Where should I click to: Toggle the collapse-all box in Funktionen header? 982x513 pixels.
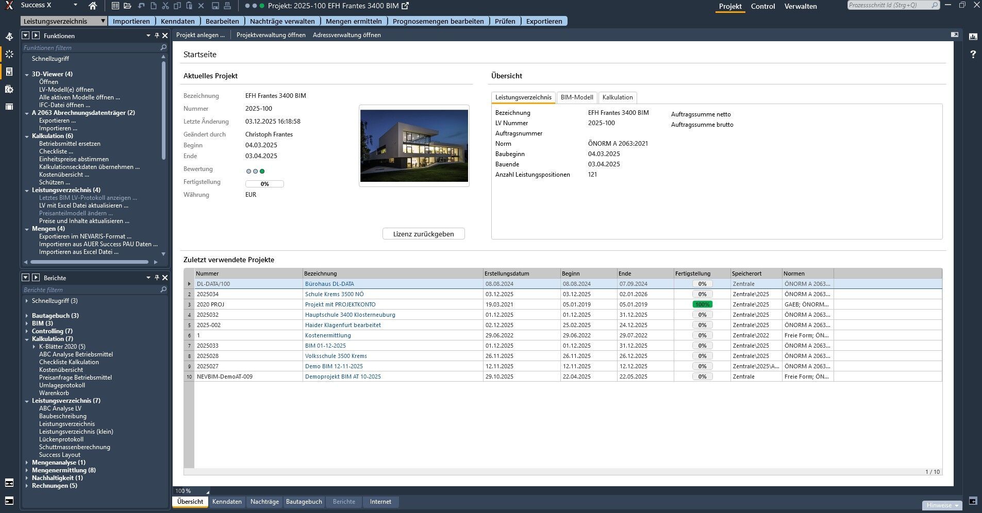[x=25, y=36]
